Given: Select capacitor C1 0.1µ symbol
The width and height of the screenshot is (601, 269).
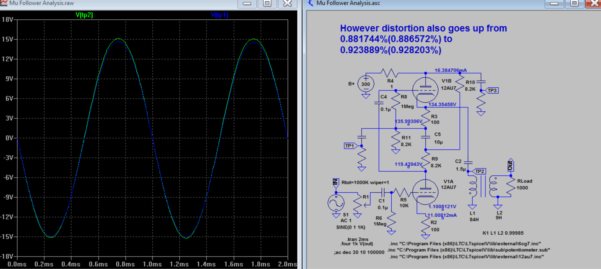Looking at the screenshot, I should 383,193.
